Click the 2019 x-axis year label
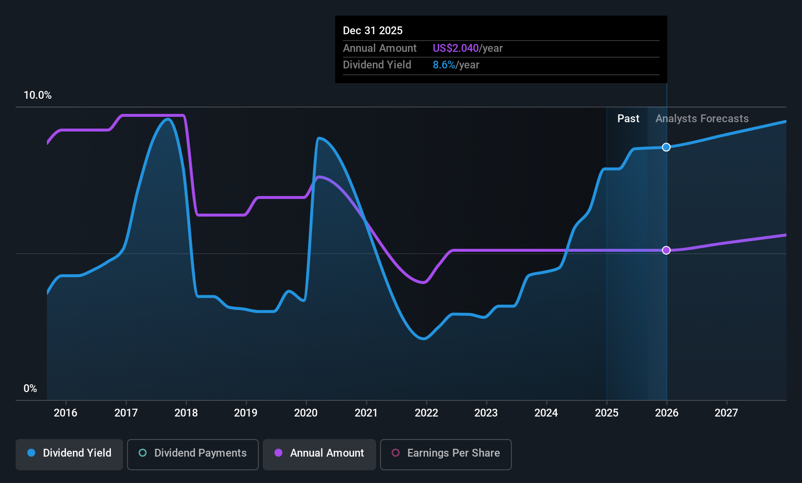This screenshot has width=802, height=483. tap(246, 413)
